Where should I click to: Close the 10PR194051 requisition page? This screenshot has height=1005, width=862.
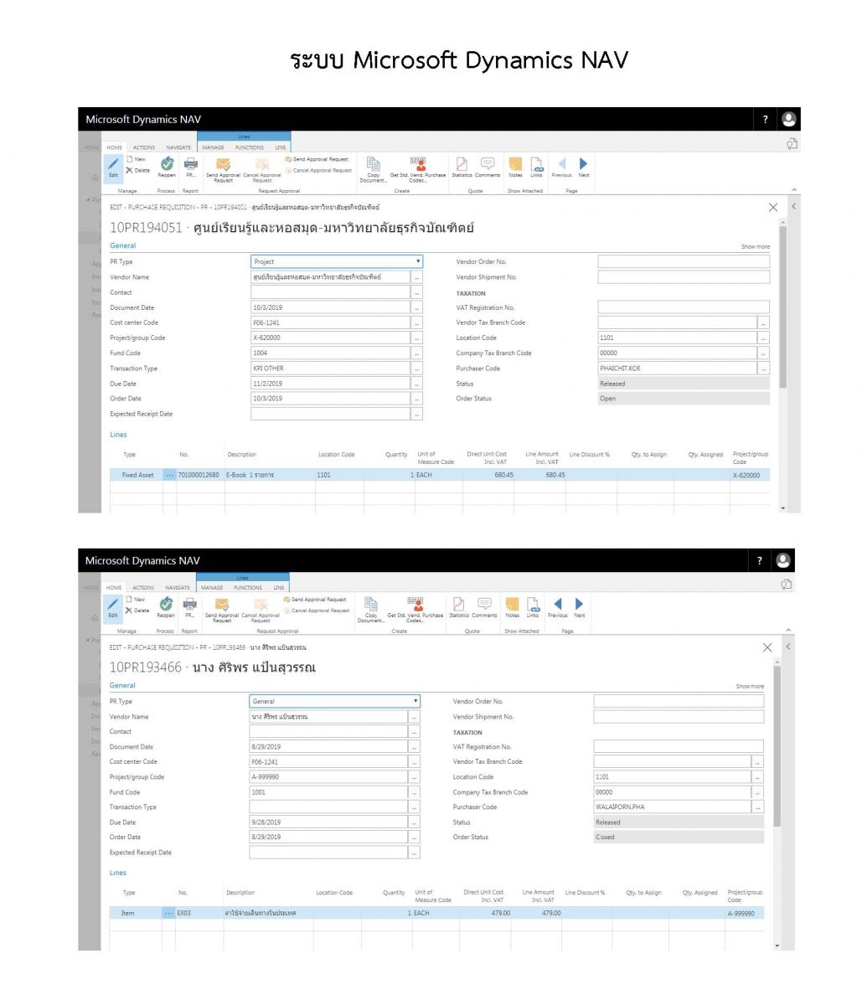click(773, 207)
